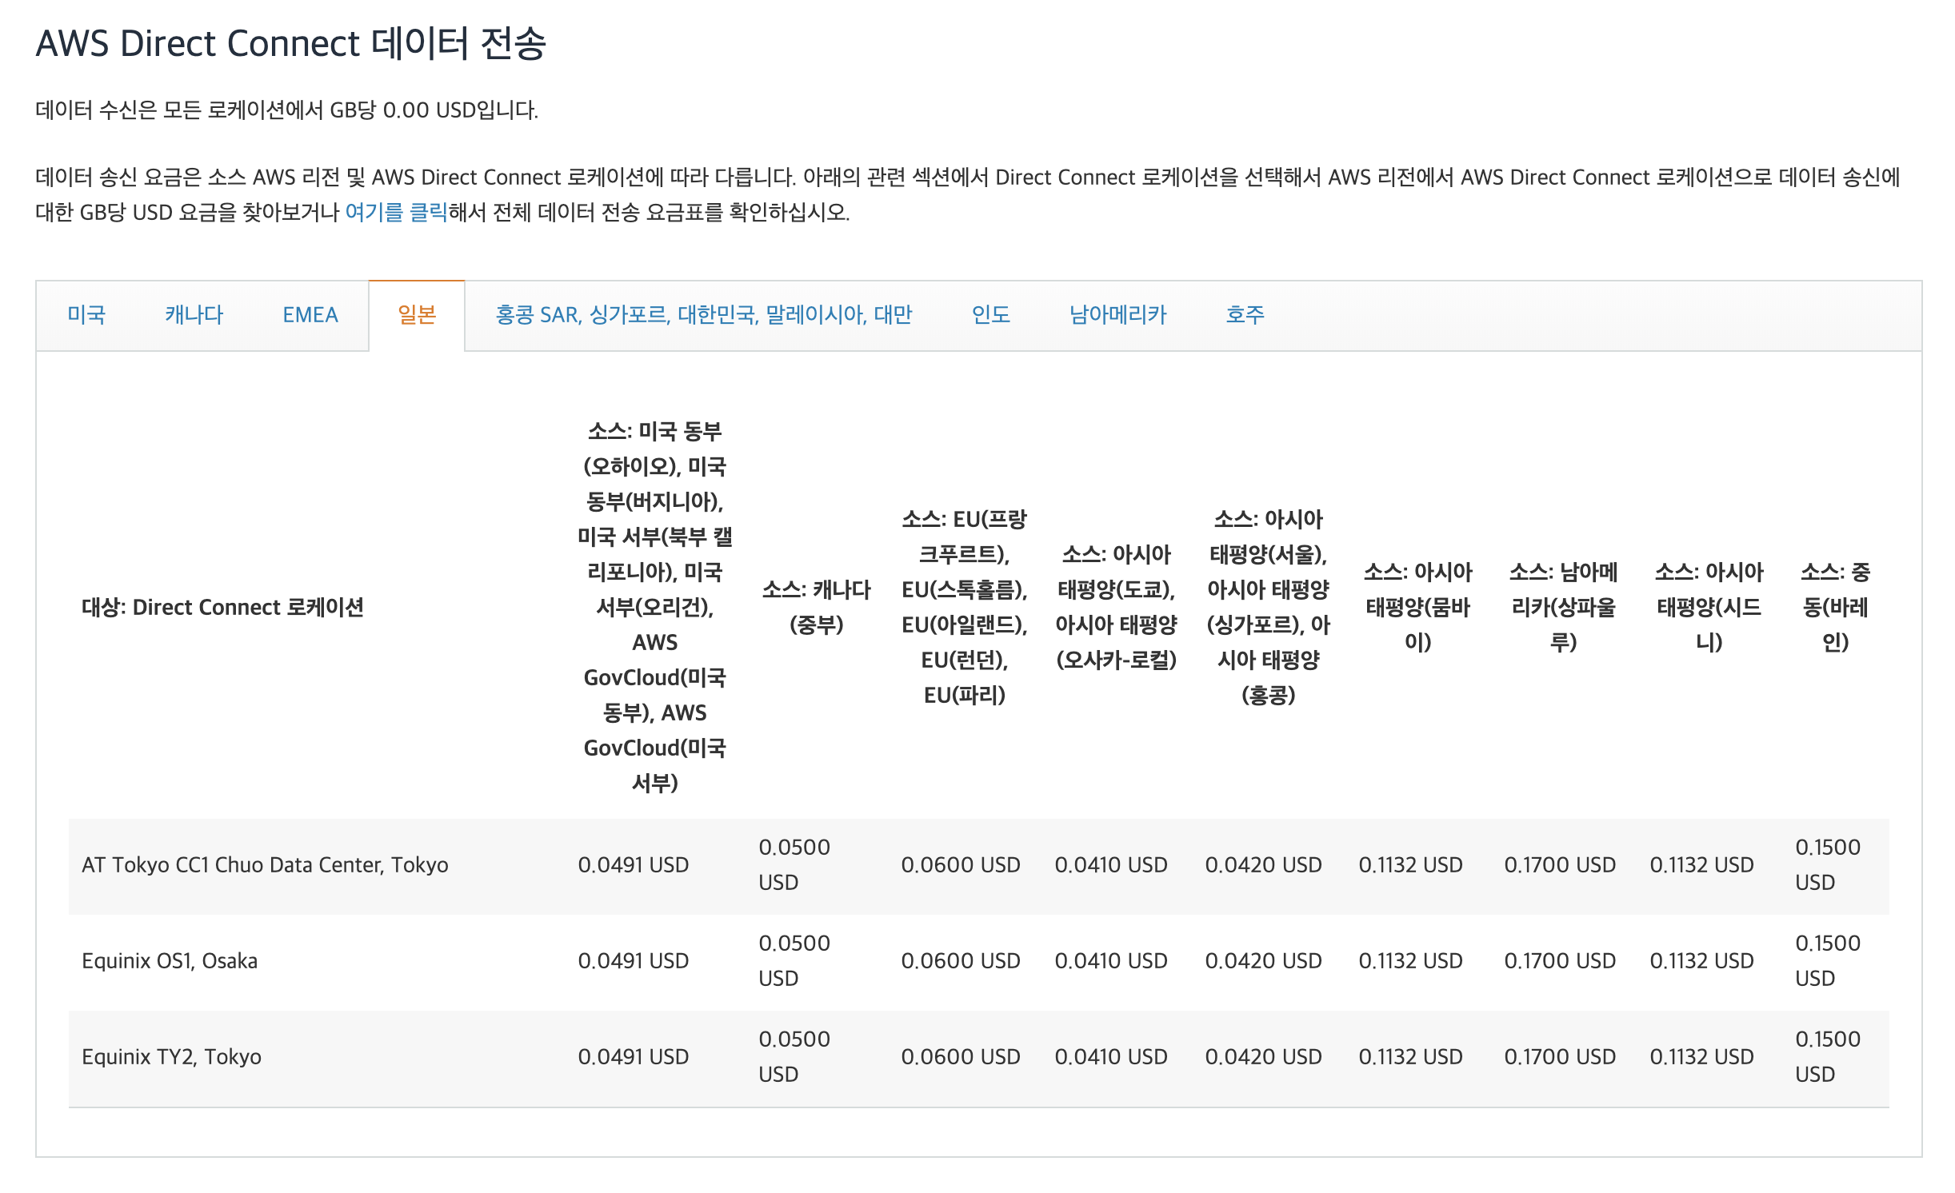The image size is (1955, 1193).
Task: Select the 남아메리카 tab
Action: tap(1117, 315)
